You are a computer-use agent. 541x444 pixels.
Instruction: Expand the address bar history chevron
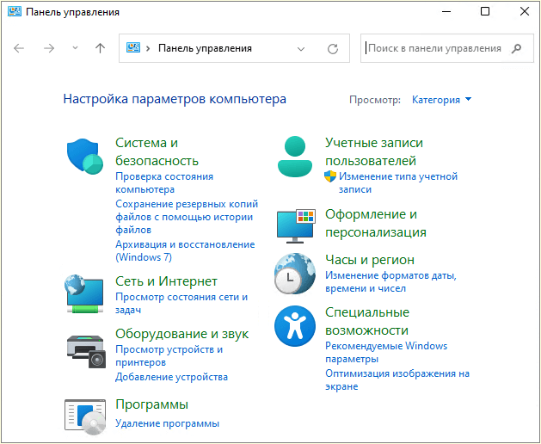(x=301, y=49)
